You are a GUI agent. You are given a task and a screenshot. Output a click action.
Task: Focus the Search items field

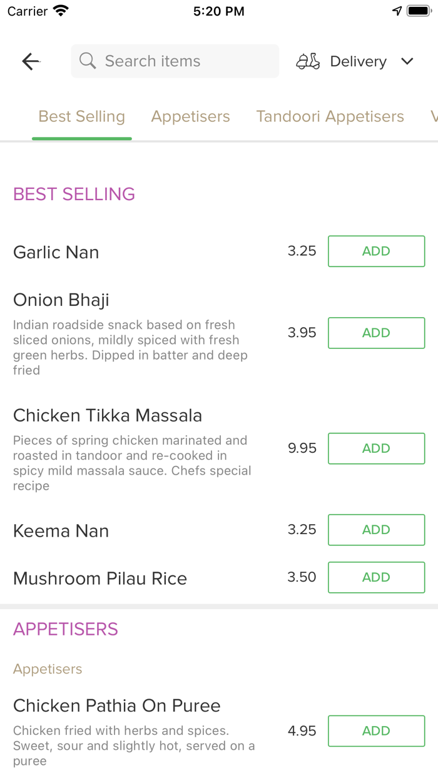click(175, 61)
